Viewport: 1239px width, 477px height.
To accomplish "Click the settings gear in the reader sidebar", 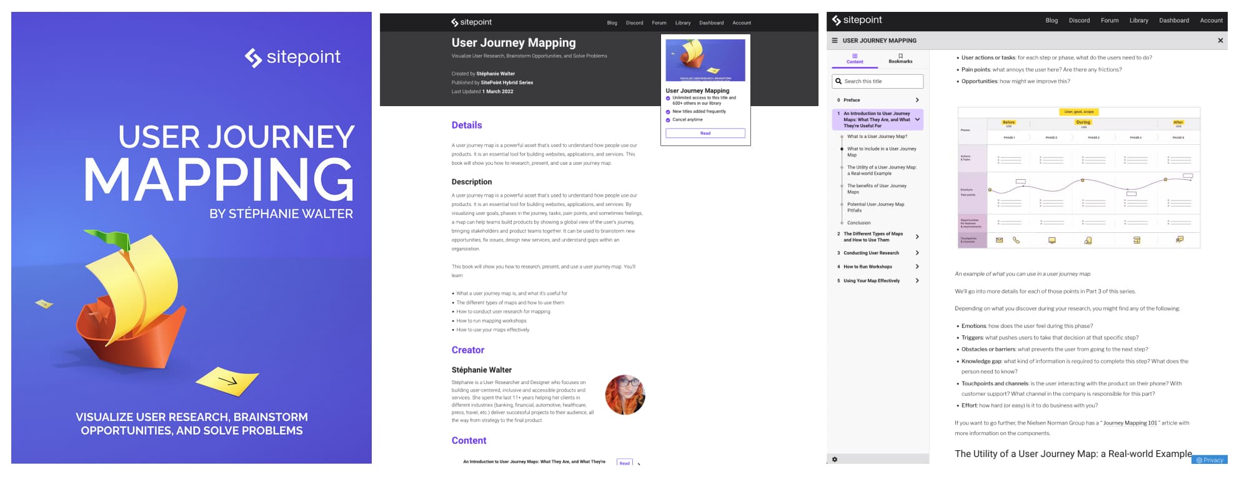I will 835,460.
